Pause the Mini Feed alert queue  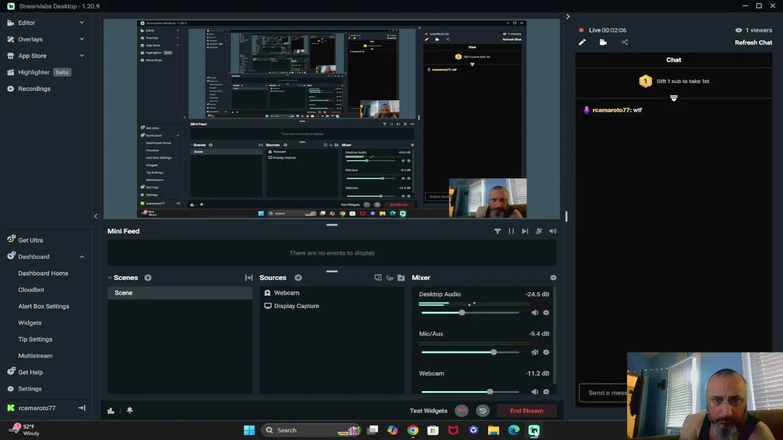(511, 231)
